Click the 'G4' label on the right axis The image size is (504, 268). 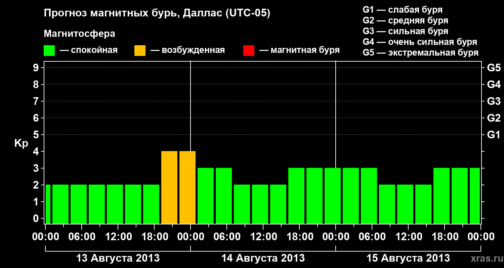click(494, 84)
